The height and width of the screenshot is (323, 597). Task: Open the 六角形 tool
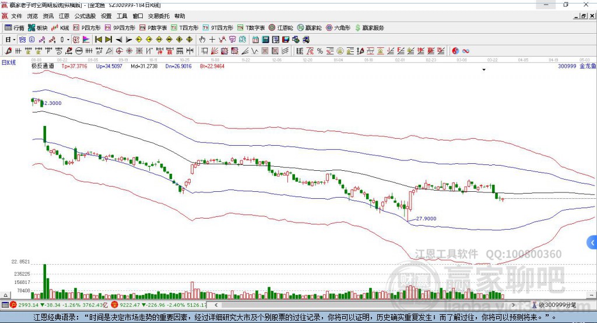tap(338, 28)
